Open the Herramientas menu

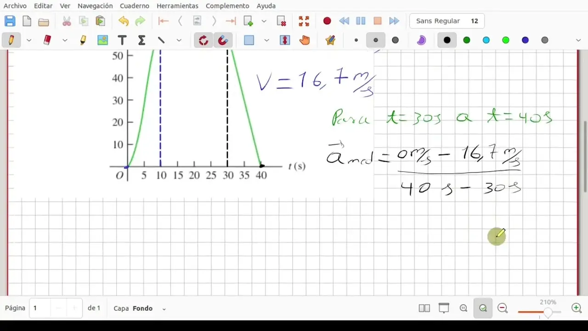coord(177,6)
